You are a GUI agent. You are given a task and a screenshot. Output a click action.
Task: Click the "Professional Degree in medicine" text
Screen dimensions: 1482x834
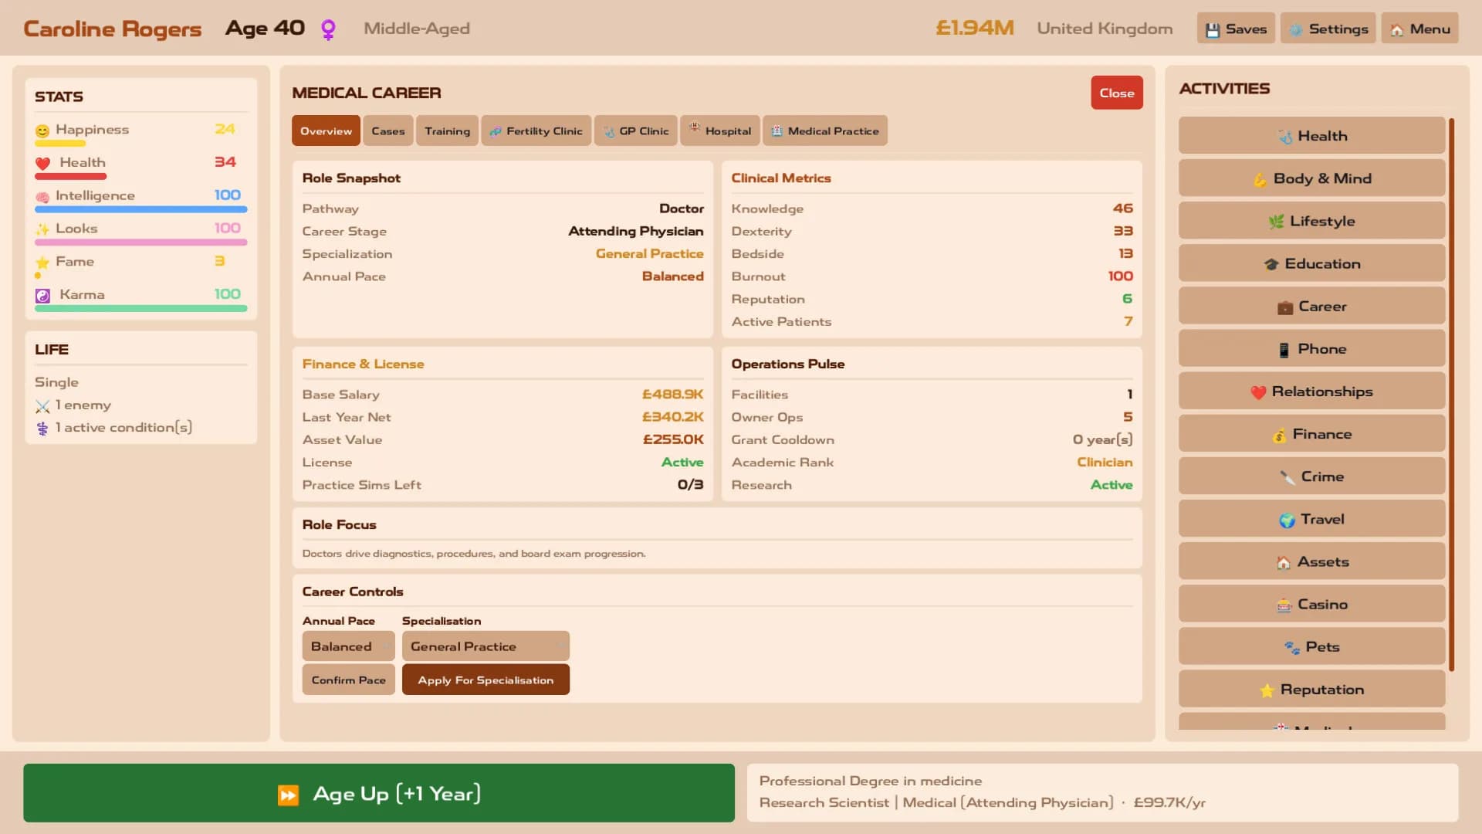[x=870, y=781]
